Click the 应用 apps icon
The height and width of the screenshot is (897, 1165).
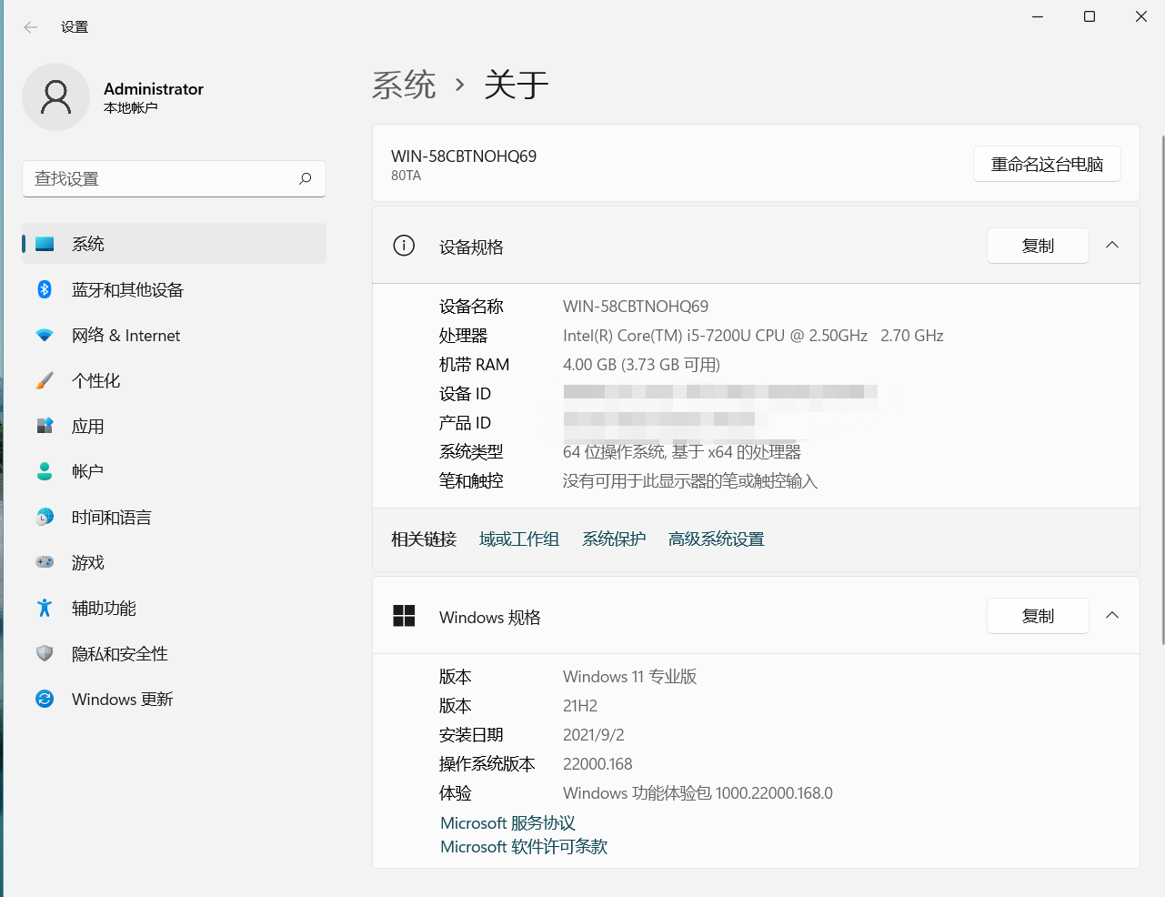point(45,426)
